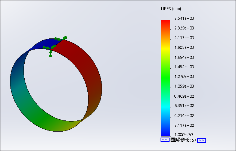Click the red top of the color legend bar
This screenshot has height=151, width=236.
pyautogui.click(x=165, y=22)
